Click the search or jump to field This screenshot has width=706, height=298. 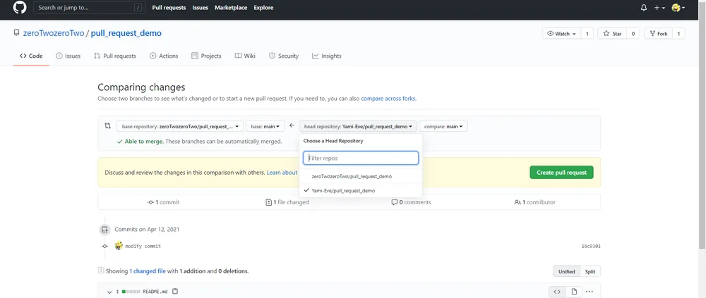88,8
